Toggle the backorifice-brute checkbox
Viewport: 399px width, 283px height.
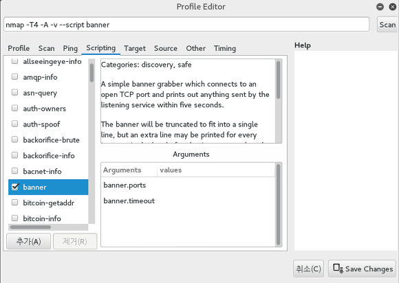pyautogui.click(x=14, y=139)
